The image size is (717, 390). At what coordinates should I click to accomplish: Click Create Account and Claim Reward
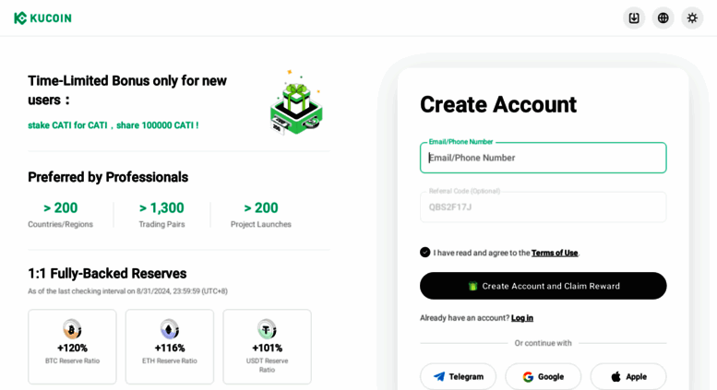[x=544, y=286]
